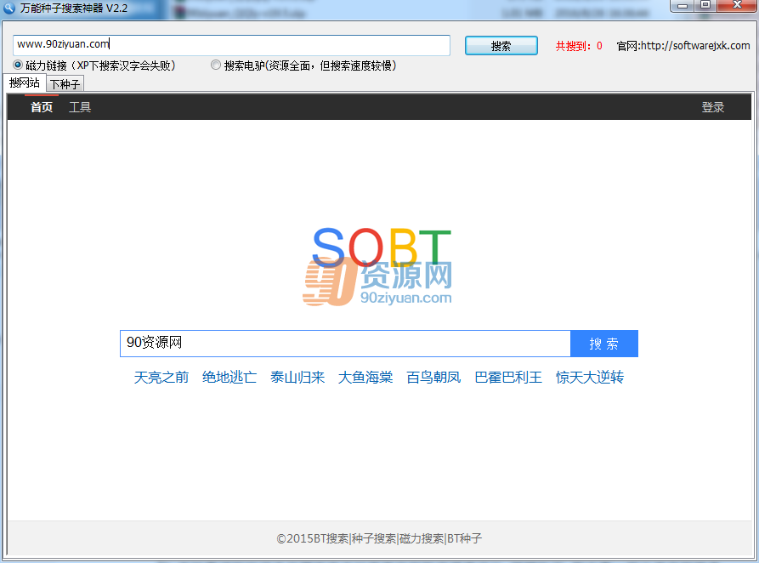
Task: Open the 泰山归来 hot search link
Action: tap(297, 377)
